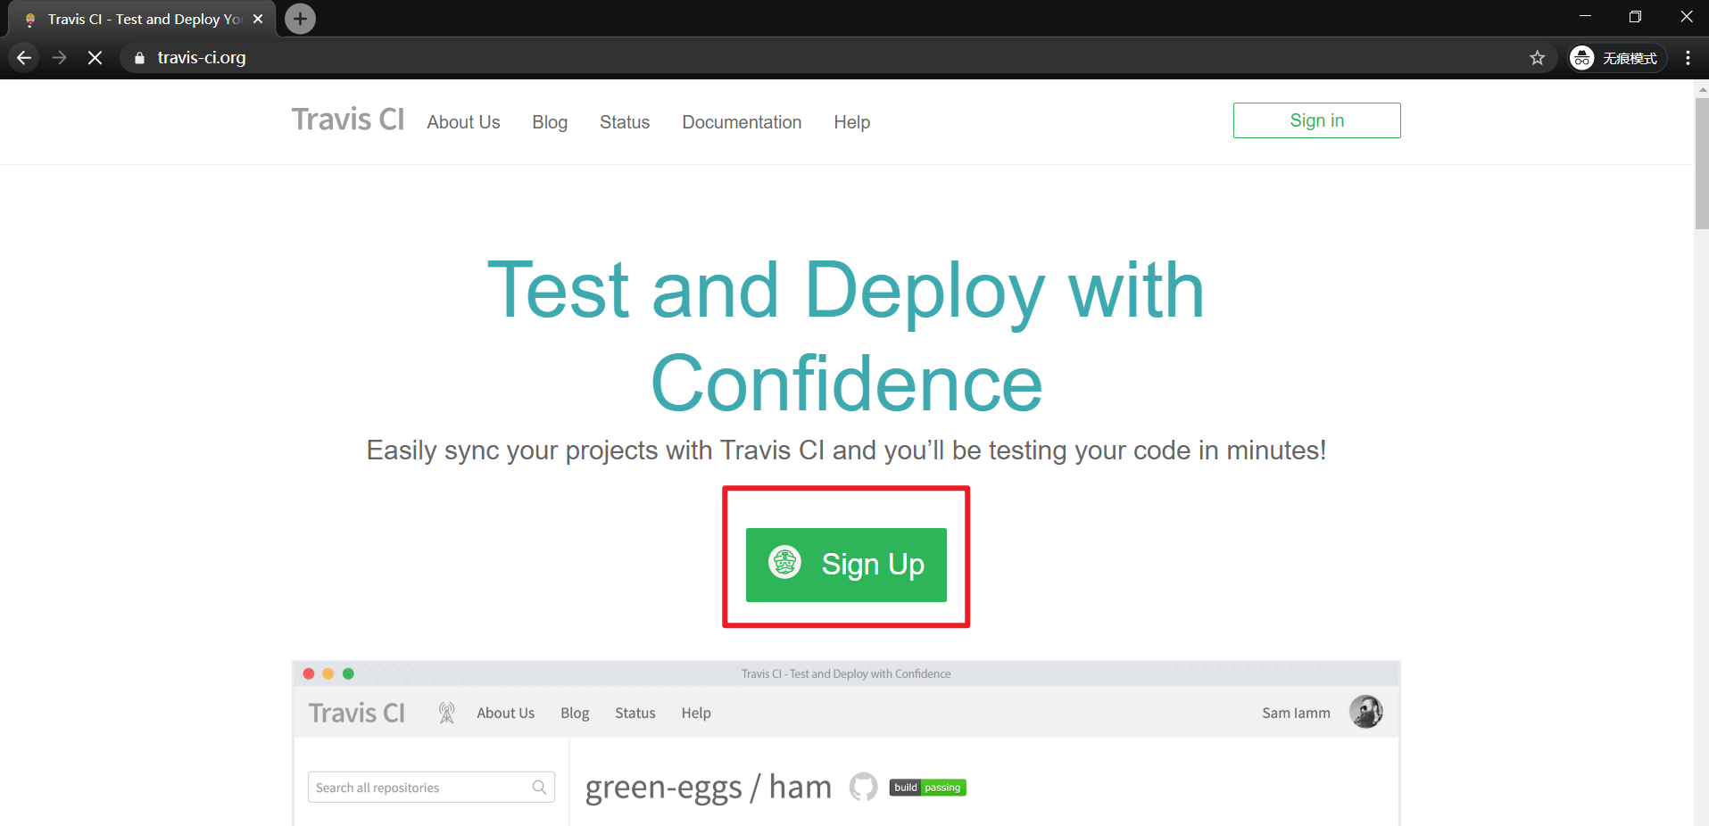Viewport: 1709px width, 826px height.
Task: Click the Sign in button
Action: click(x=1316, y=120)
